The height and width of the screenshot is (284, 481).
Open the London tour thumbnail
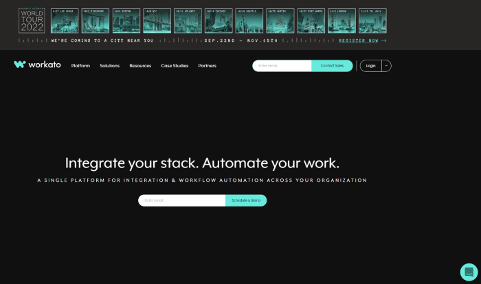tap(342, 21)
